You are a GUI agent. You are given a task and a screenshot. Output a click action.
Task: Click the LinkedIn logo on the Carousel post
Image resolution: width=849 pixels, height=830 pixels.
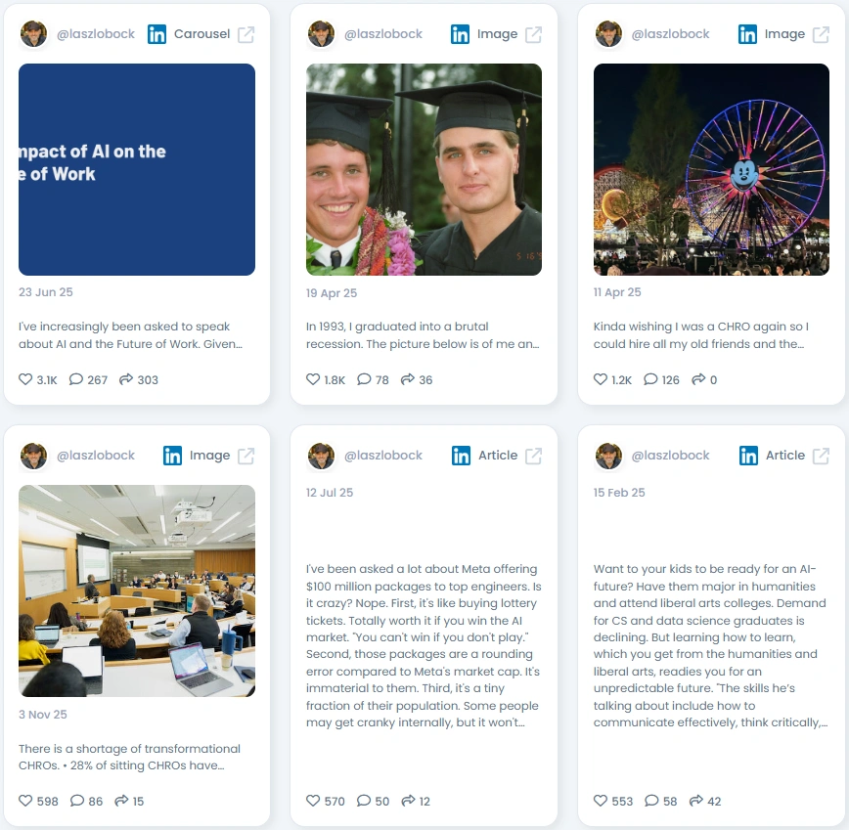(x=157, y=34)
